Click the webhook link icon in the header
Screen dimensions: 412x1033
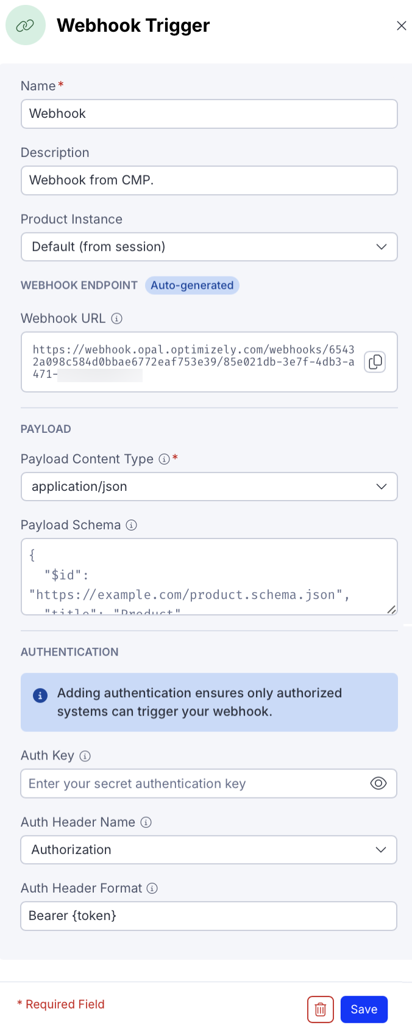coord(26,25)
